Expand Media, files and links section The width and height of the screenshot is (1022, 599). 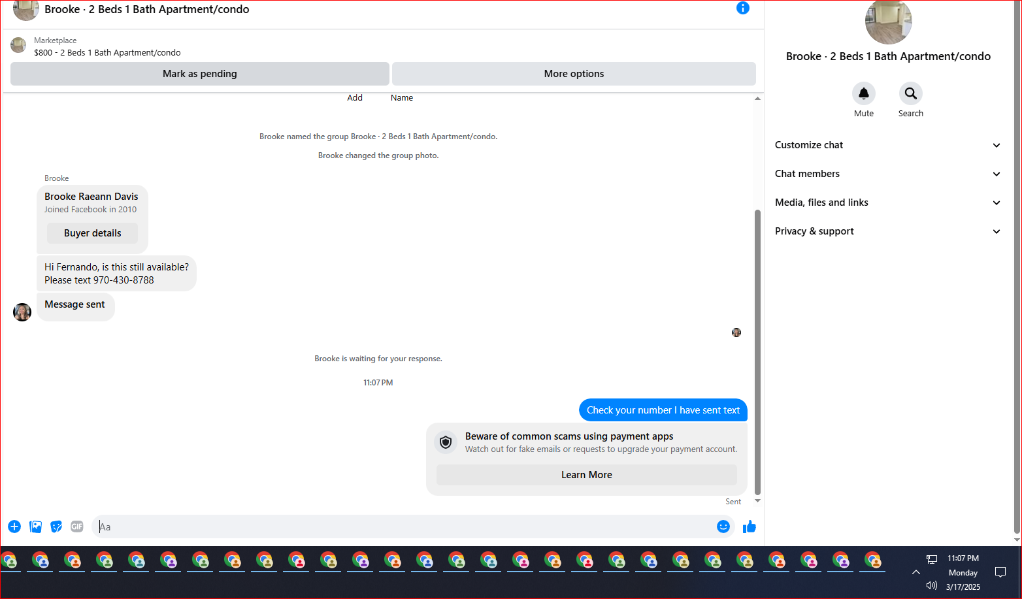click(887, 202)
